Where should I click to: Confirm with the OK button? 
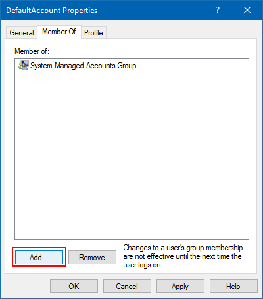tap(74, 287)
